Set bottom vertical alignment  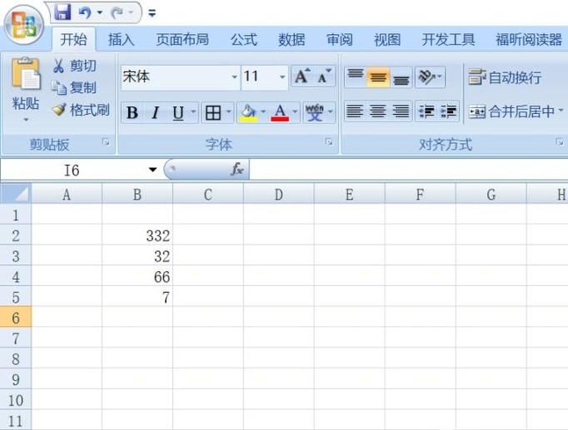(x=401, y=77)
